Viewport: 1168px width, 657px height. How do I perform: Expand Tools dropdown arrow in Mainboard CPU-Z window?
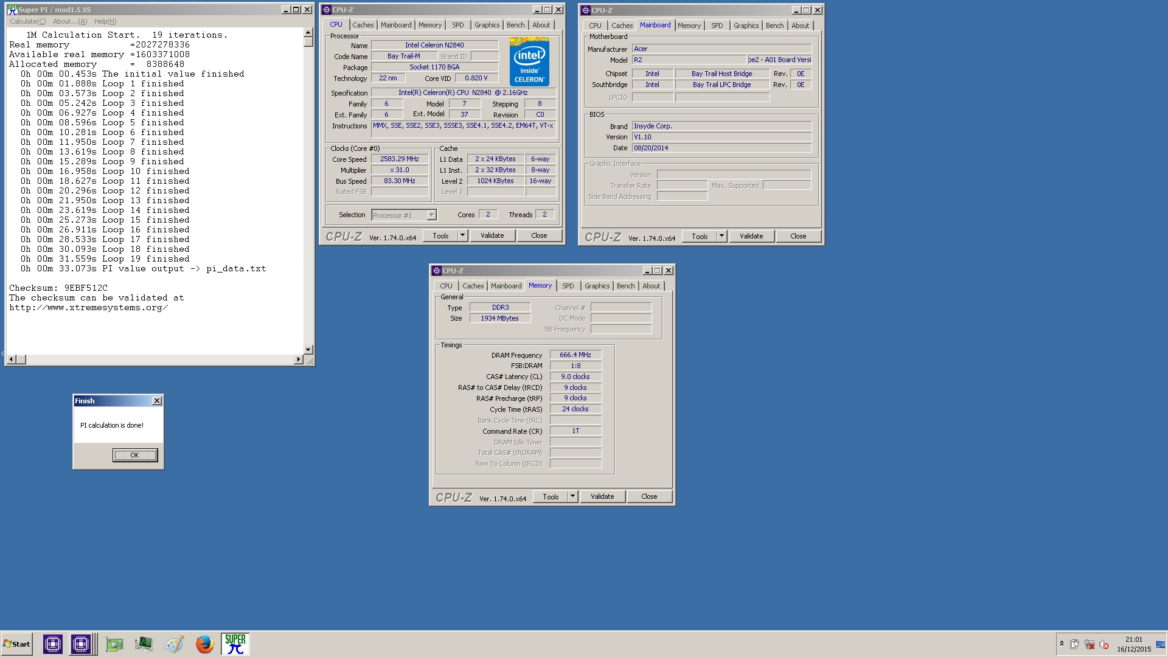pos(721,236)
